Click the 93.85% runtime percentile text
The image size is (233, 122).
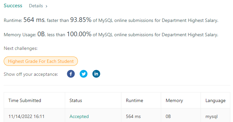coord(81,20)
